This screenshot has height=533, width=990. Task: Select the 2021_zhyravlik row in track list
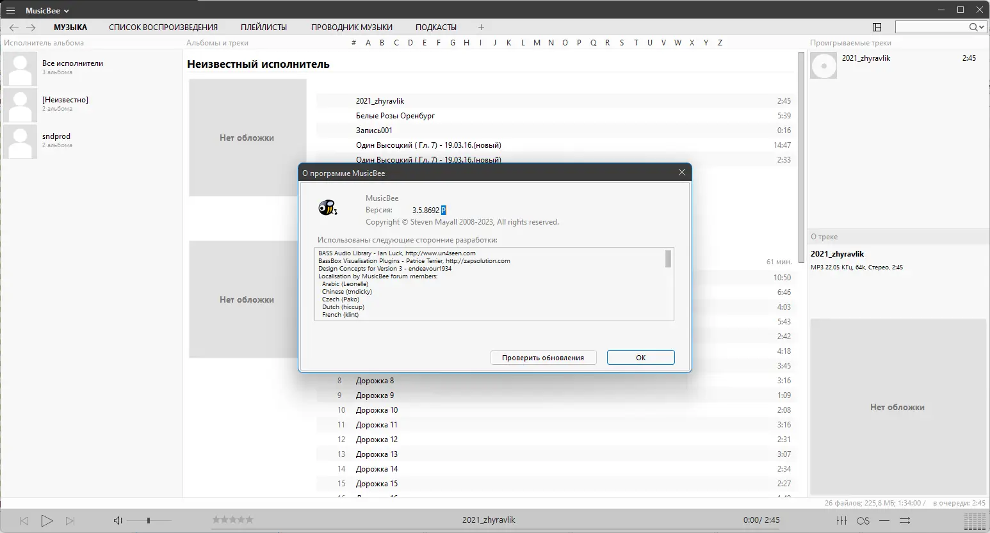coord(555,101)
